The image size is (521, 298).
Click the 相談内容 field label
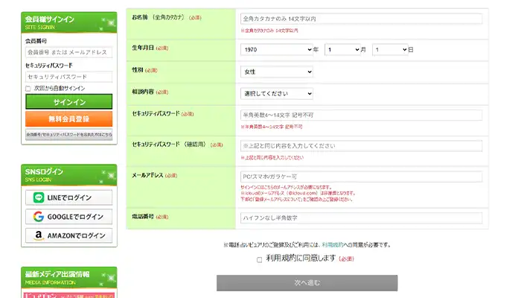[143, 92]
